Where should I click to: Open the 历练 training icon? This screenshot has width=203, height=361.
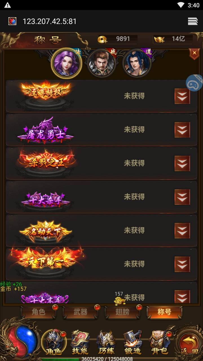click(x=106, y=342)
